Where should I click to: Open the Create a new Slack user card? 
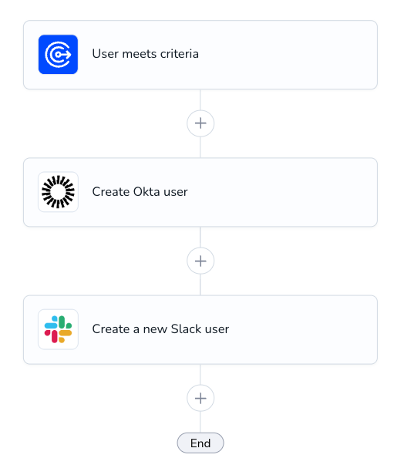click(200, 329)
